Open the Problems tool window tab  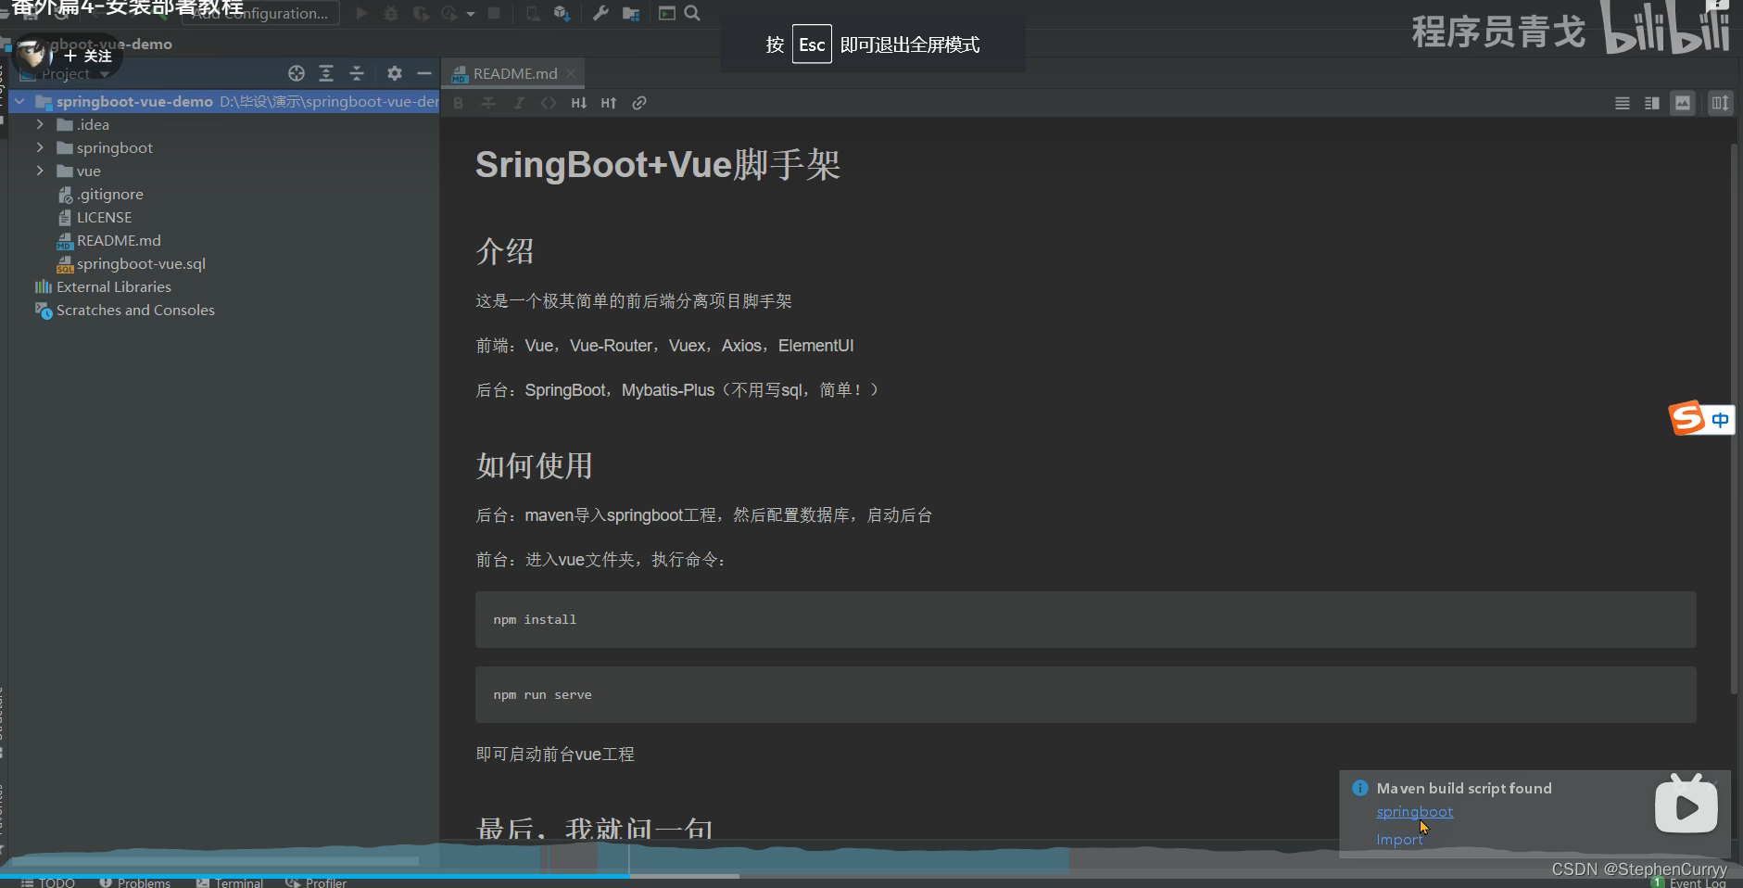(135, 882)
